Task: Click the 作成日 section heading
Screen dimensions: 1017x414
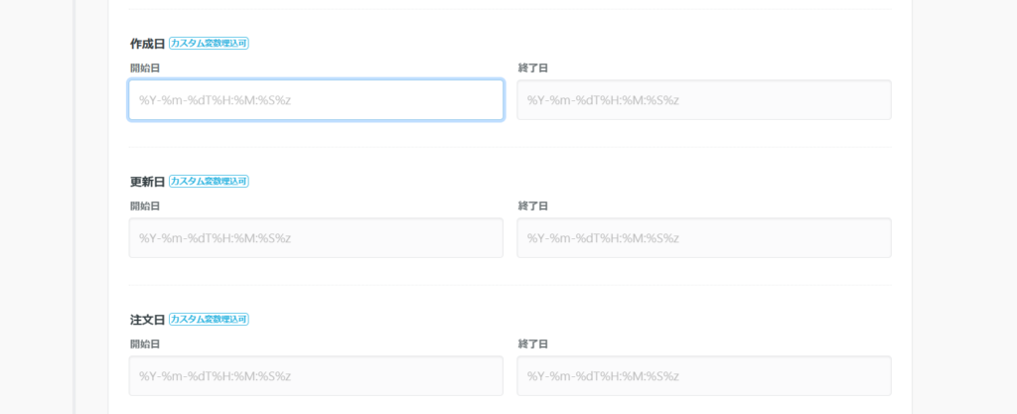Action: click(x=147, y=44)
